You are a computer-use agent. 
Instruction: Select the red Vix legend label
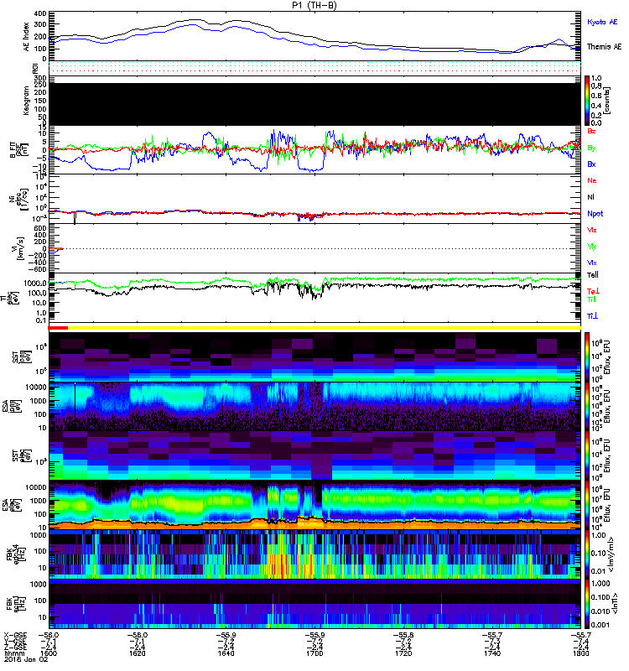(592, 230)
